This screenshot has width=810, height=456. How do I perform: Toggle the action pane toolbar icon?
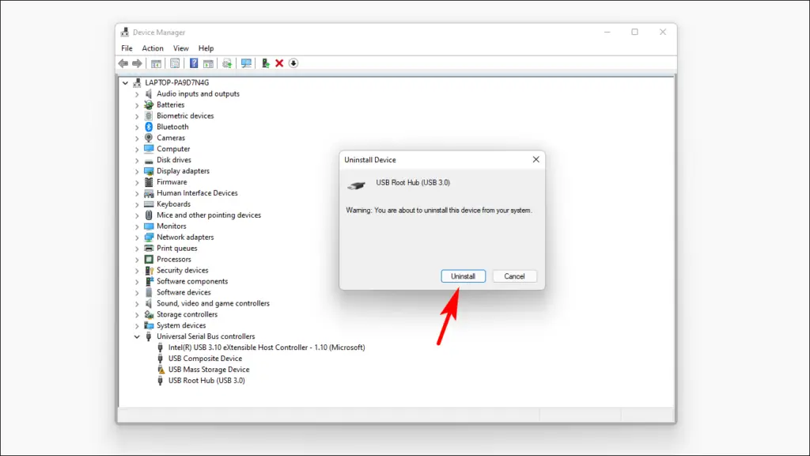[208, 63]
